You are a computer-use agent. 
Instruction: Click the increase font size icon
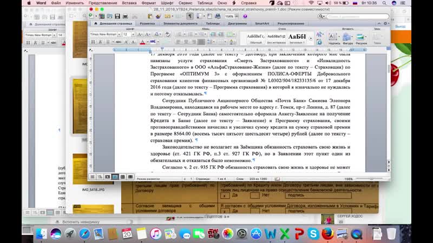click(x=140, y=35)
